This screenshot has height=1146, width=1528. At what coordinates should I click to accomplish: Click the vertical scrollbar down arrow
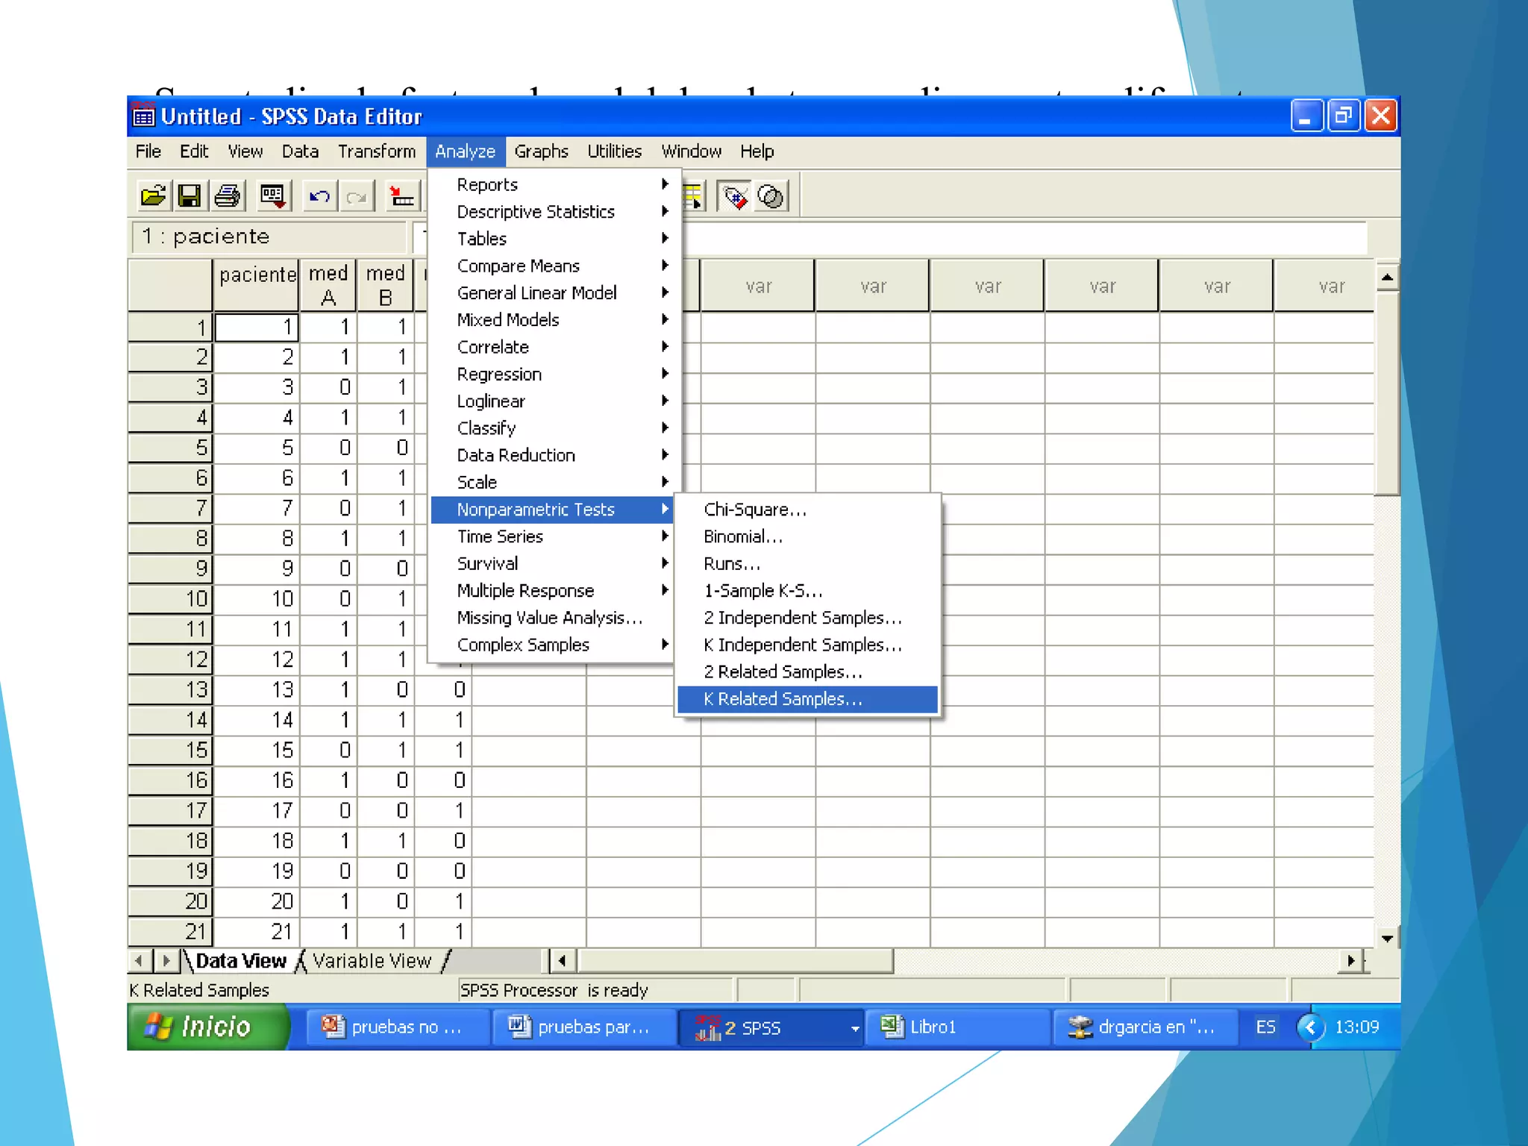tap(1387, 938)
